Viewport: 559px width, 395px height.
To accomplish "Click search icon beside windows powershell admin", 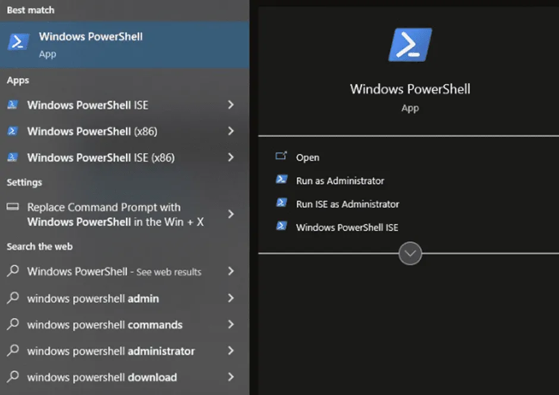I will tap(12, 298).
